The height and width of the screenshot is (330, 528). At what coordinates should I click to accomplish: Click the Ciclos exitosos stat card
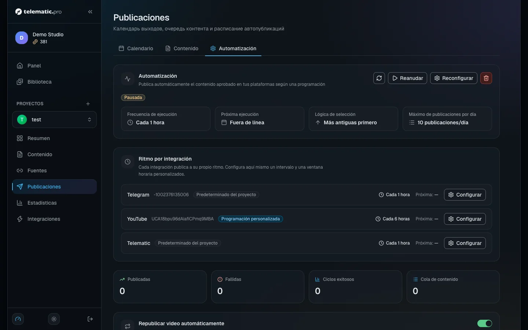point(355,287)
